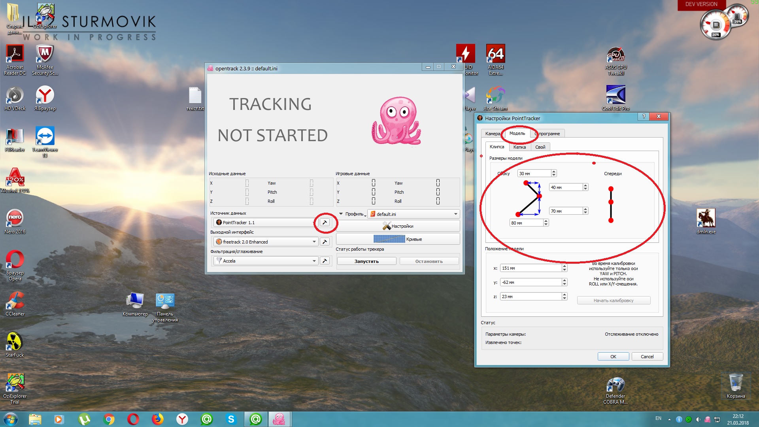759x427 pixels.
Task: Click the x position 151 мм field
Action: coord(531,268)
